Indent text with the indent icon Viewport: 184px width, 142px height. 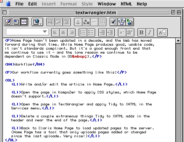pos(102,32)
